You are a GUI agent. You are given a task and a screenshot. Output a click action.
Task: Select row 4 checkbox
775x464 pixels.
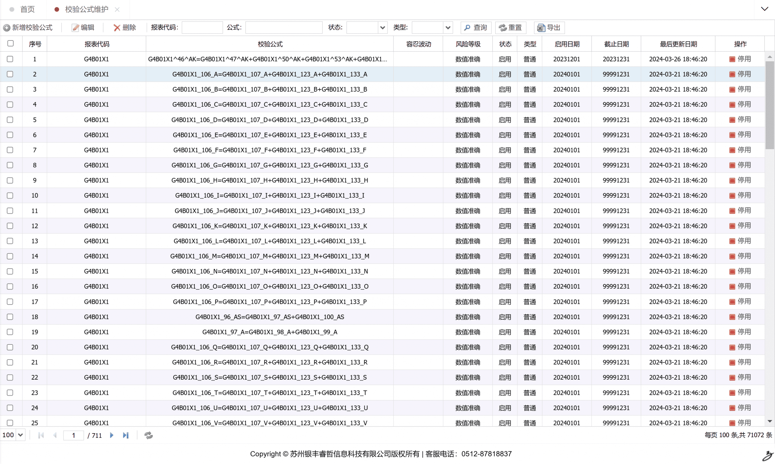coord(10,104)
